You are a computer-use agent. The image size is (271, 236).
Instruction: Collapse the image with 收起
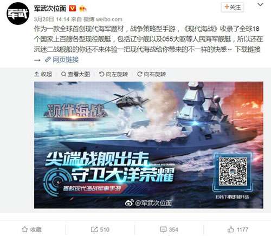[43, 74]
